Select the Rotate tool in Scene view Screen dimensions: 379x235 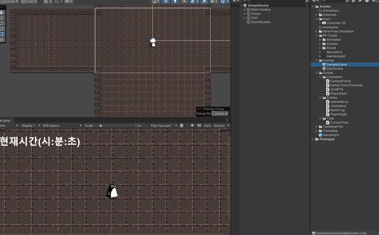(x=2, y=23)
